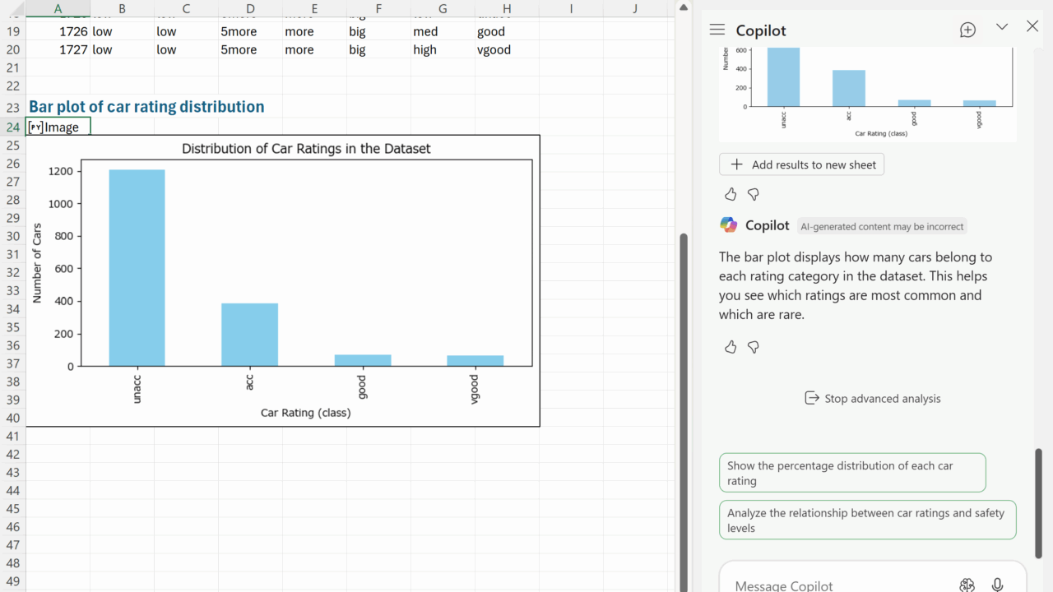Image resolution: width=1053 pixels, height=592 pixels.
Task: Click Add results to new sheet
Action: [x=801, y=164]
